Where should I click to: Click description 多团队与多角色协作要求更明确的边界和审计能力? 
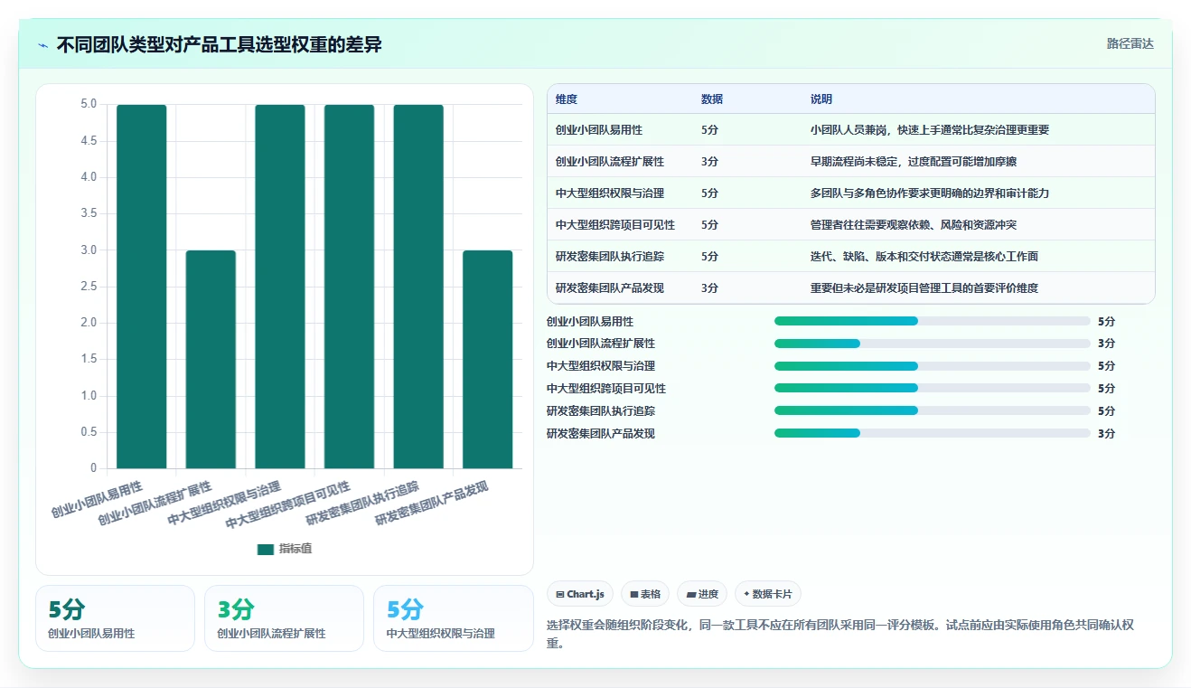930,193
